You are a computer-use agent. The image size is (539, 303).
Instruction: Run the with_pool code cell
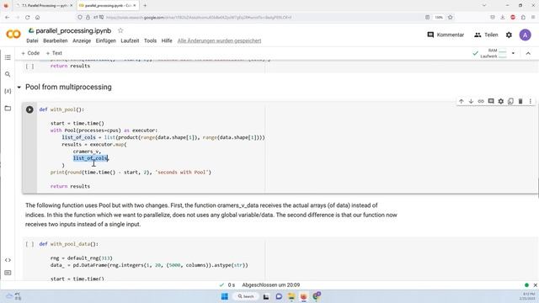coord(29,109)
